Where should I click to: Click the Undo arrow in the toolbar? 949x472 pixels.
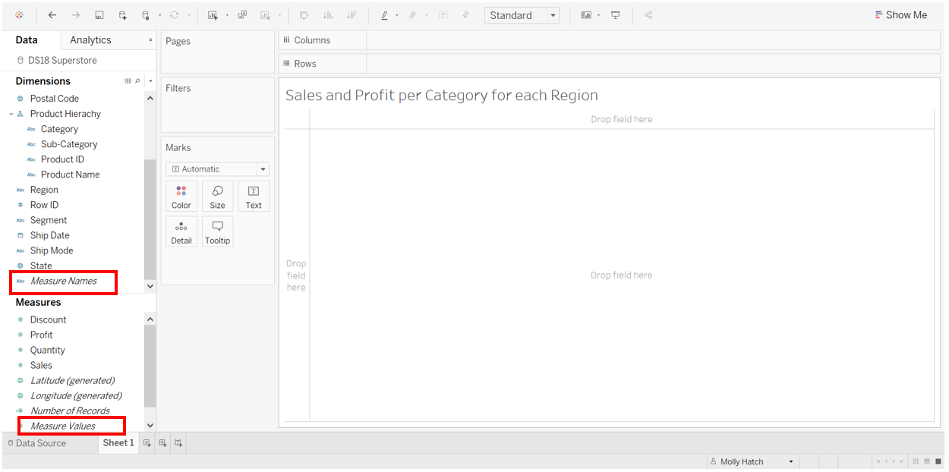pyautogui.click(x=52, y=14)
